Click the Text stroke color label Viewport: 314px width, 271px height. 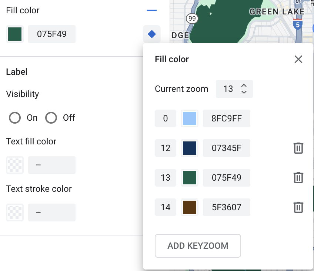tap(39, 189)
